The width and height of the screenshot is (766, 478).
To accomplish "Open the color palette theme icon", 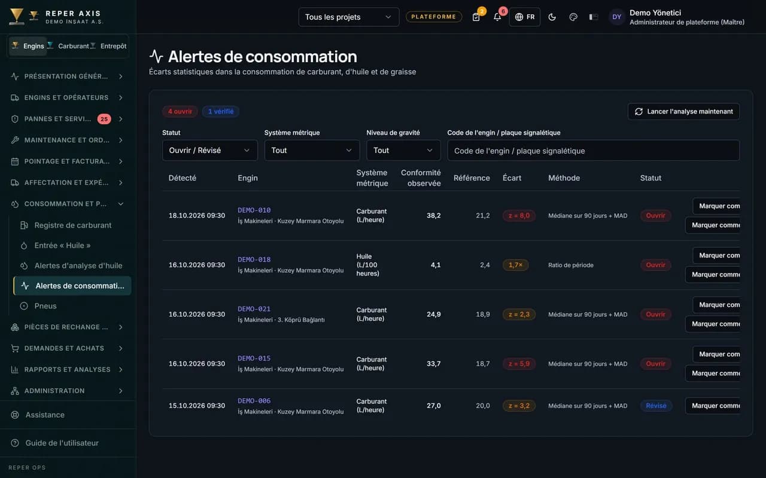I will (x=573, y=17).
